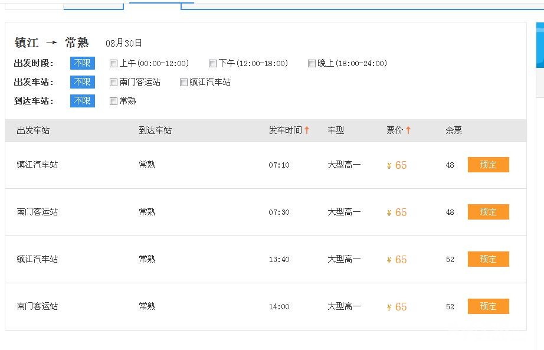Select 不限 for 到达车站
The height and width of the screenshot is (350, 544).
click(x=83, y=101)
